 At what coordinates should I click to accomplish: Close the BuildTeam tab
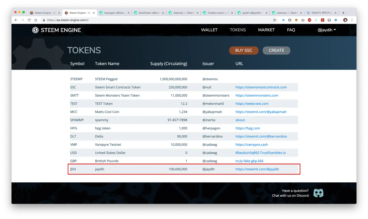(163, 13)
